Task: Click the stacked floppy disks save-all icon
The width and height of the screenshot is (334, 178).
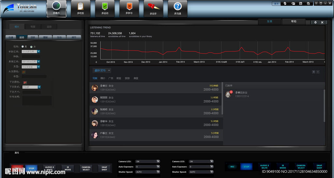Action: (x=308, y=3)
